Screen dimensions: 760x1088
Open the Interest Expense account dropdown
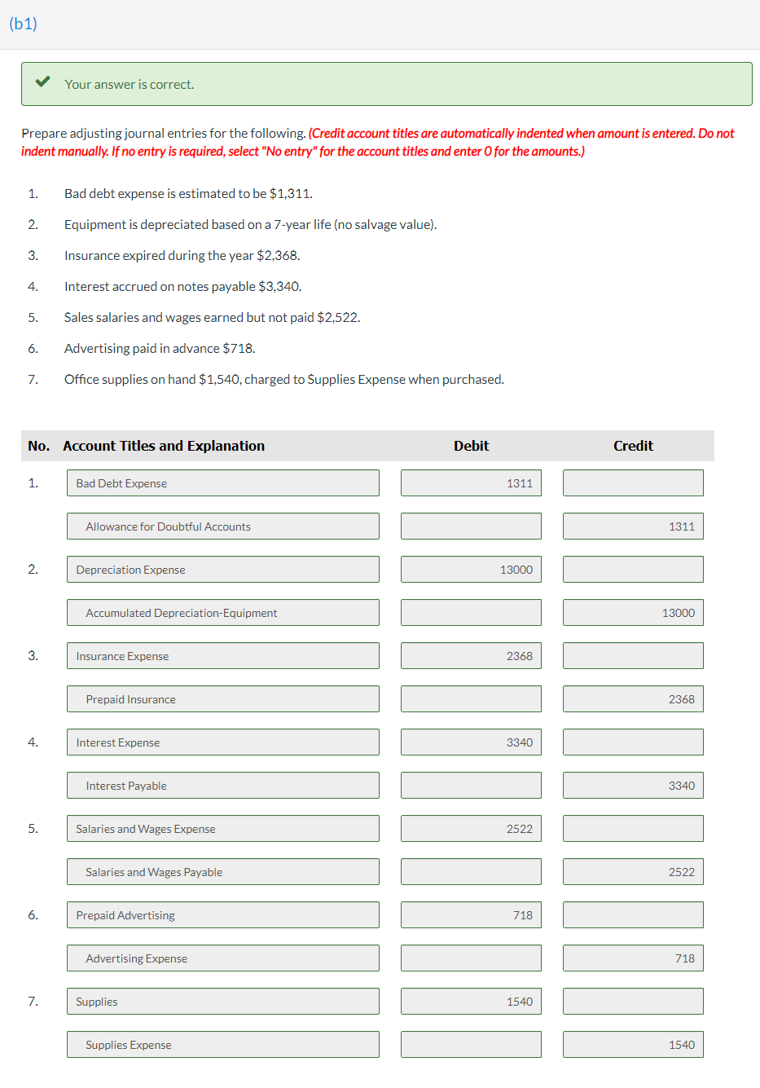point(222,742)
